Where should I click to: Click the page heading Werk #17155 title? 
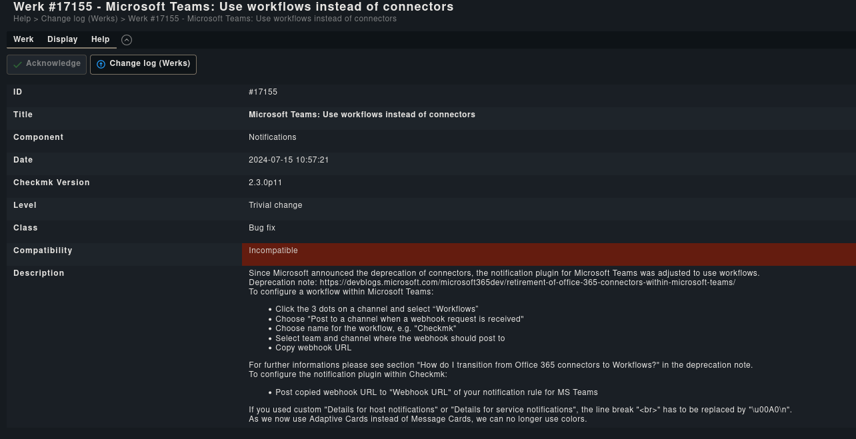[x=233, y=7]
